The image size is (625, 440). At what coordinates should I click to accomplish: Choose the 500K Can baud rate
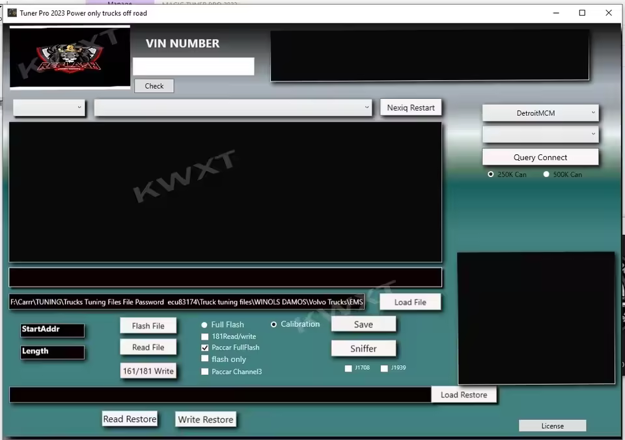tap(546, 174)
